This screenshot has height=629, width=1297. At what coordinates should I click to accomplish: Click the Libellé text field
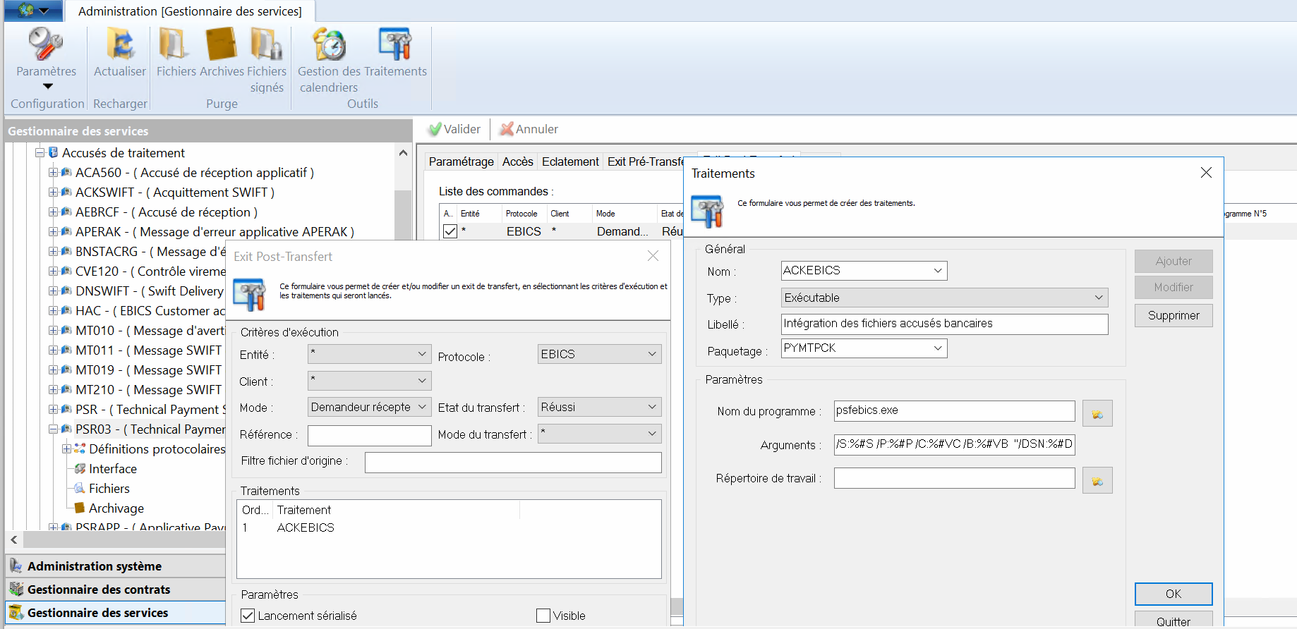(943, 324)
